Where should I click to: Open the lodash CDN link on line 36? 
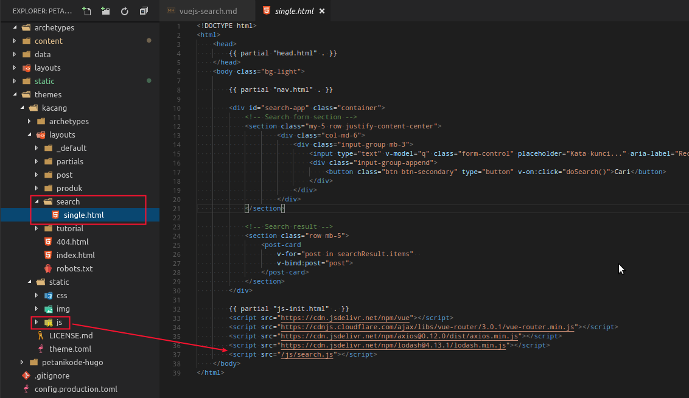coord(394,345)
